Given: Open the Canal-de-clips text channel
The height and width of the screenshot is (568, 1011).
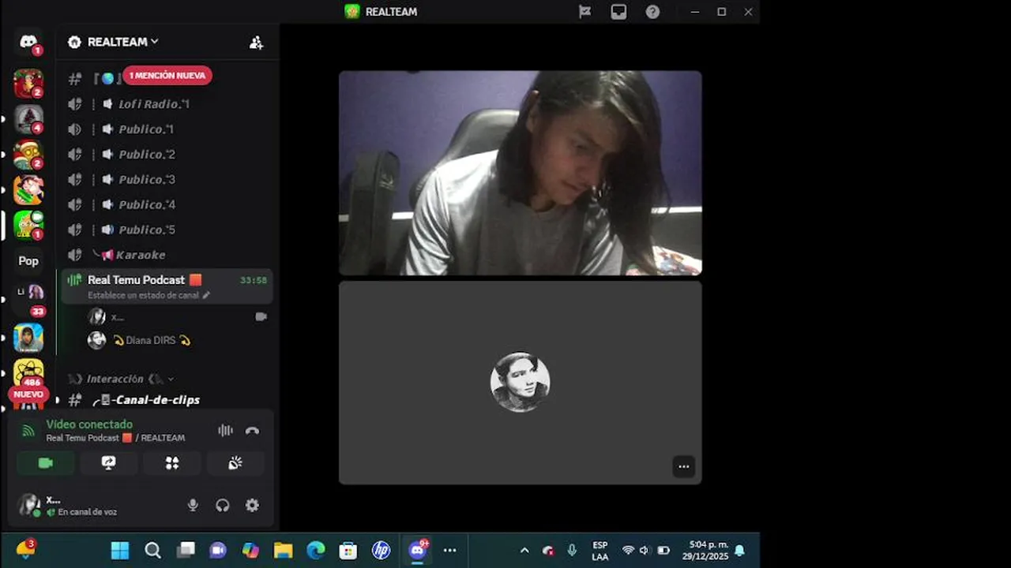Looking at the screenshot, I should [168, 400].
